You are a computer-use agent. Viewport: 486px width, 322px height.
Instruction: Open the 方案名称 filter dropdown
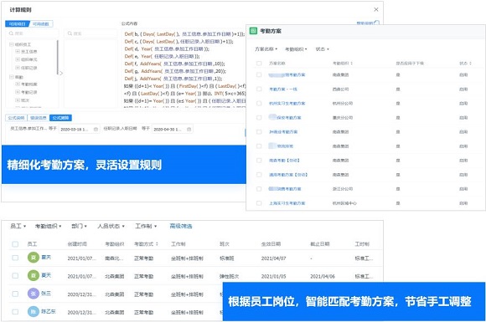(266, 49)
